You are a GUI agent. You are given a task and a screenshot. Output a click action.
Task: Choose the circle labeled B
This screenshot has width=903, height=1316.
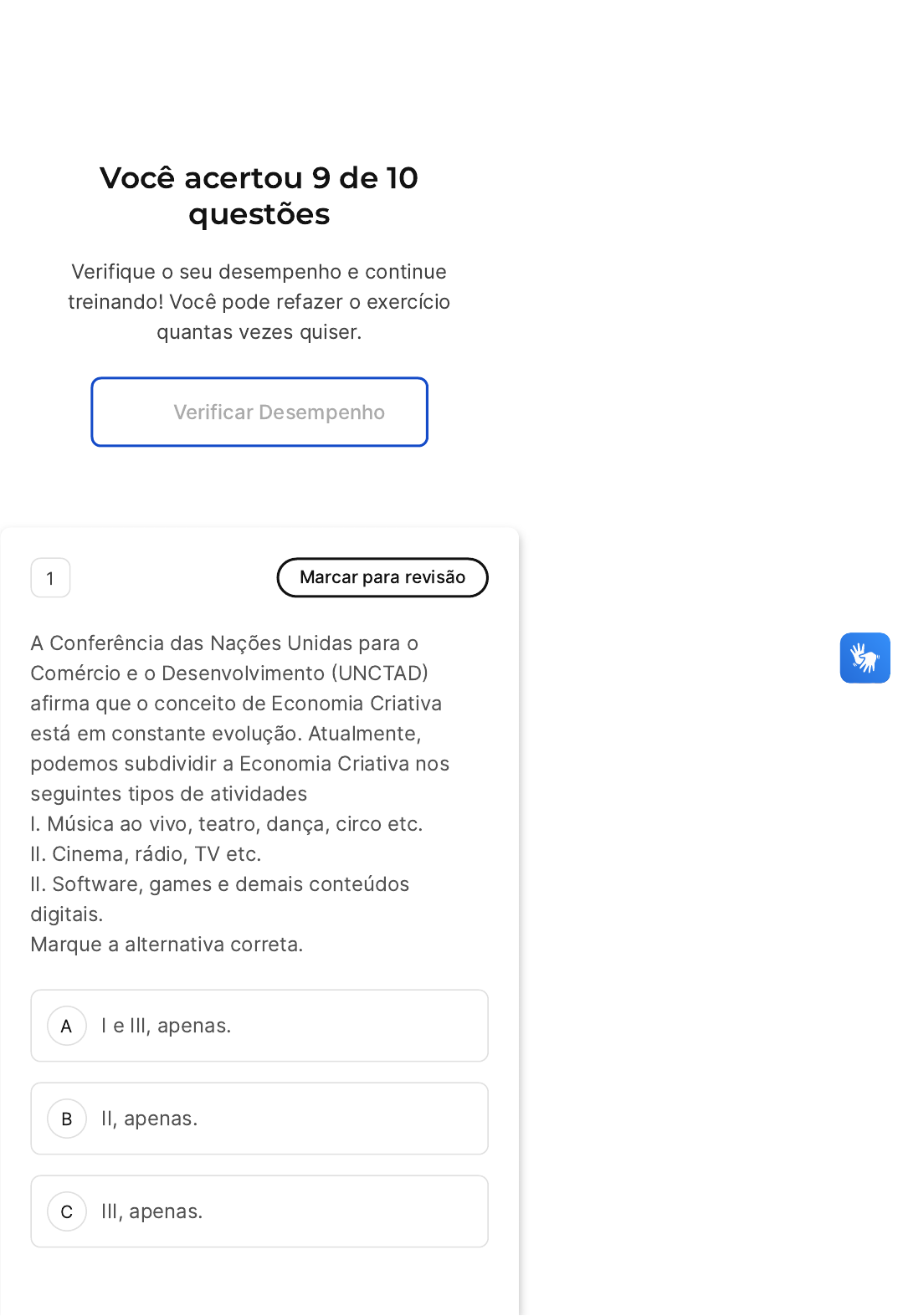click(67, 1119)
